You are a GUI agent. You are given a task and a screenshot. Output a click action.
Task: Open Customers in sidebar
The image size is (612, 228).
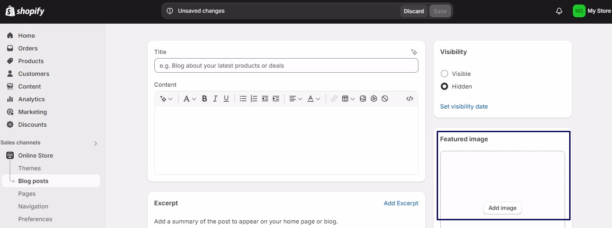click(34, 74)
